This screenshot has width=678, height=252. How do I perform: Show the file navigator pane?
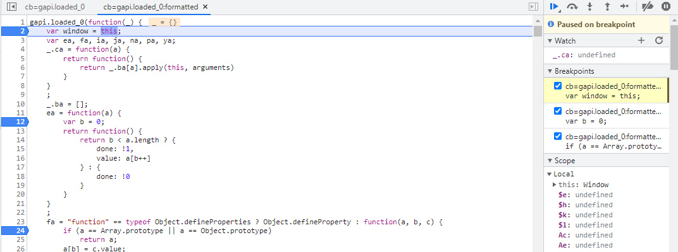click(x=11, y=6)
